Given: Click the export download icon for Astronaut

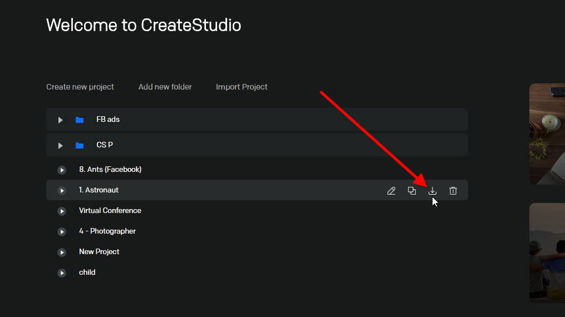Looking at the screenshot, I should coord(433,191).
